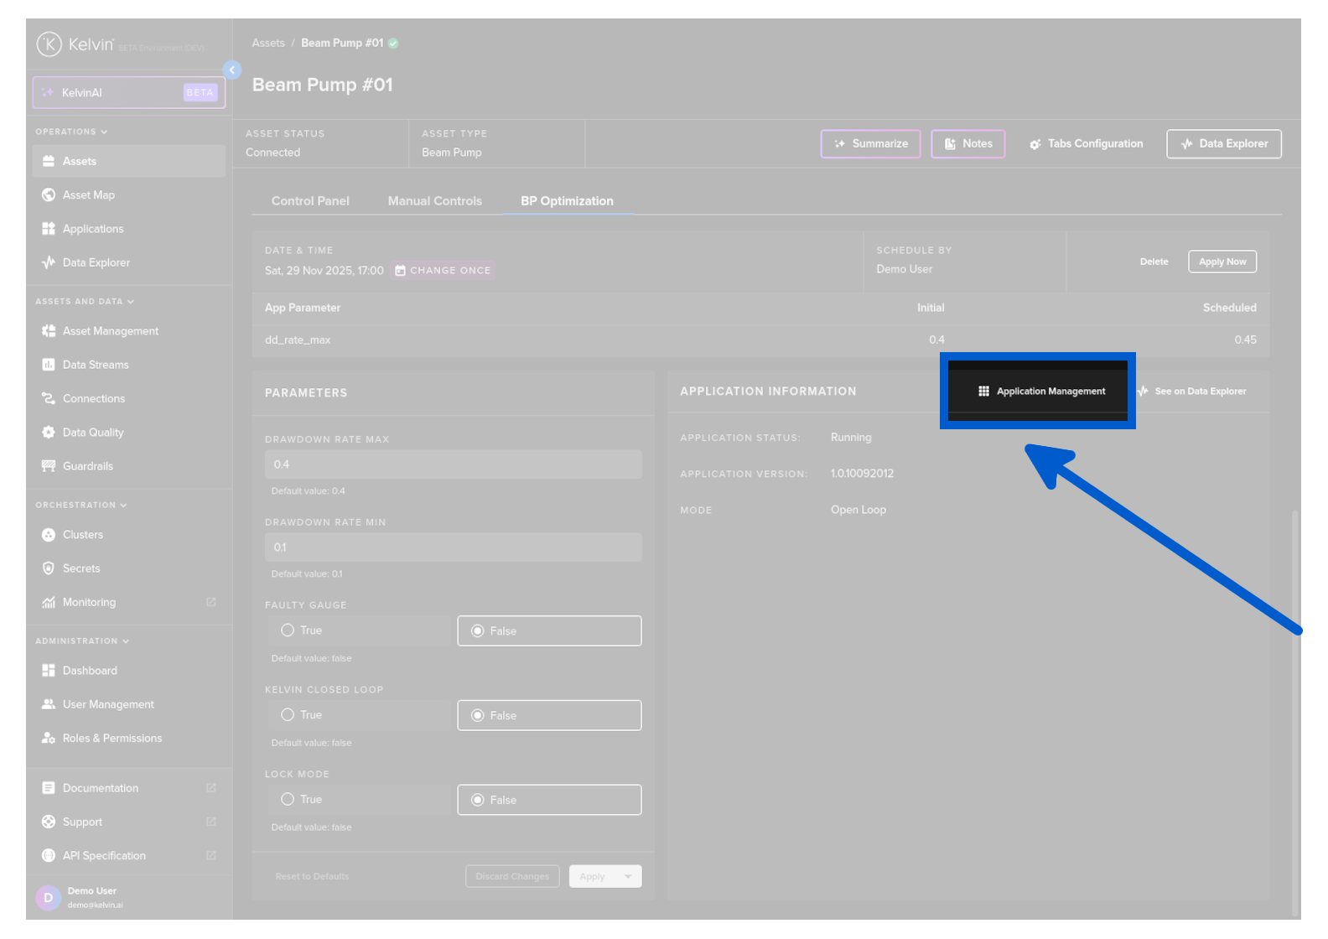Select False for Kelvin Closed Loop

(x=478, y=716)
